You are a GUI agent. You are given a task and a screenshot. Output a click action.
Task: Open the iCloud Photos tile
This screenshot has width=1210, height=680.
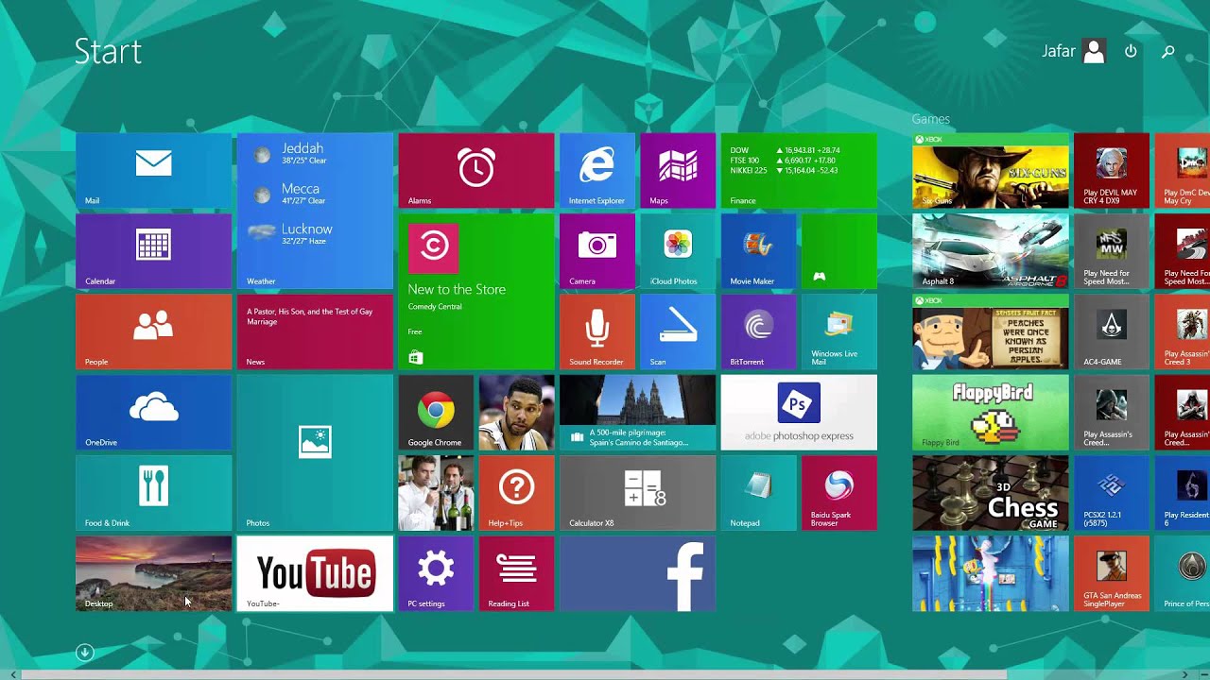[x=678, y=251]
